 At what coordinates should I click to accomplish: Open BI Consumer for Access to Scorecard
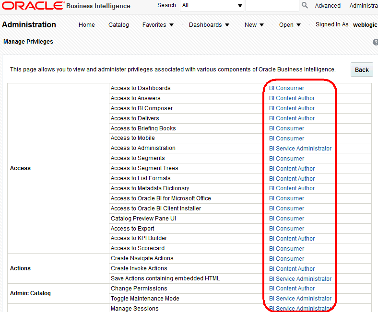pos(286,249)
